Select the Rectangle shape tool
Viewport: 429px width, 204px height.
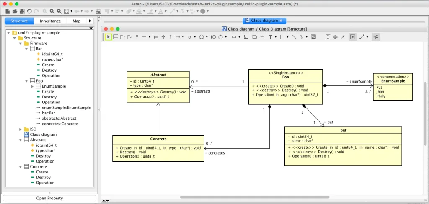tap(282, 37)
